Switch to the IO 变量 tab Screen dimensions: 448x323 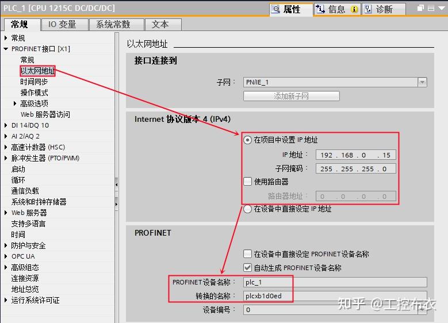coord(64,24)
